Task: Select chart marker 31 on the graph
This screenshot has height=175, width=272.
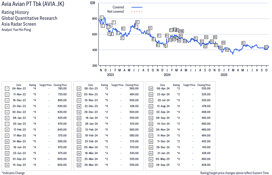Action: coord(195,38)
